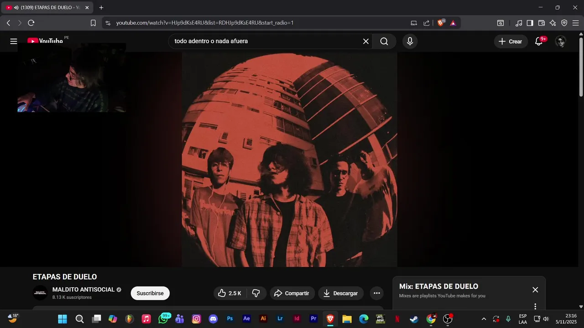This screenshot has height=328, width=584.
Task: Select the ETAPAS DE DUELO browser tab
Action: tap(47, 8)
